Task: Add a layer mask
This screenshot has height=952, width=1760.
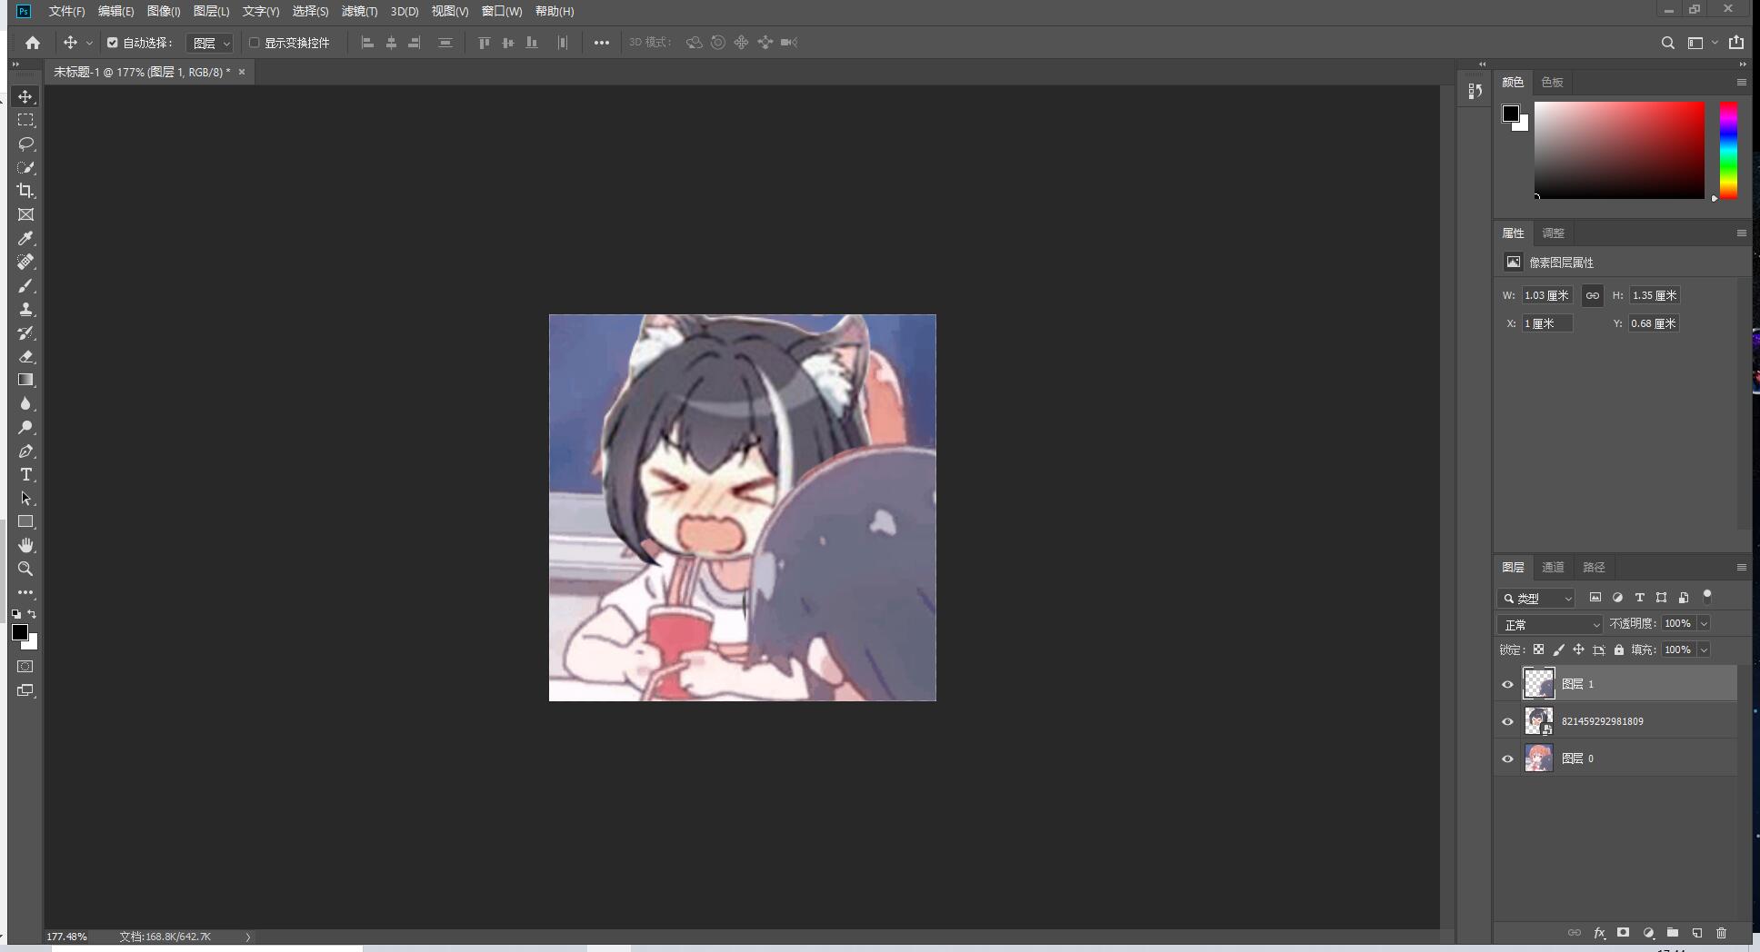Action: tap(1623, 933)
